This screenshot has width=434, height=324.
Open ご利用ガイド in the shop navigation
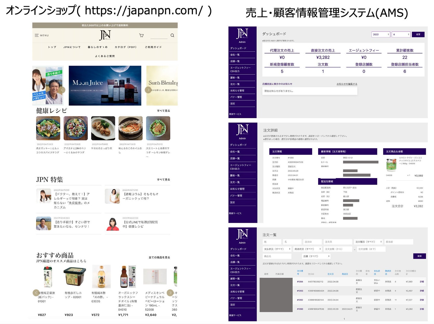[x=153, y=47]
